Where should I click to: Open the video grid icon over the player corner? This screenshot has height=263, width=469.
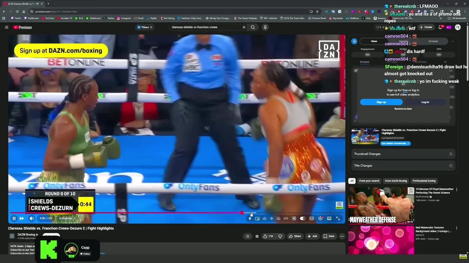339,205
